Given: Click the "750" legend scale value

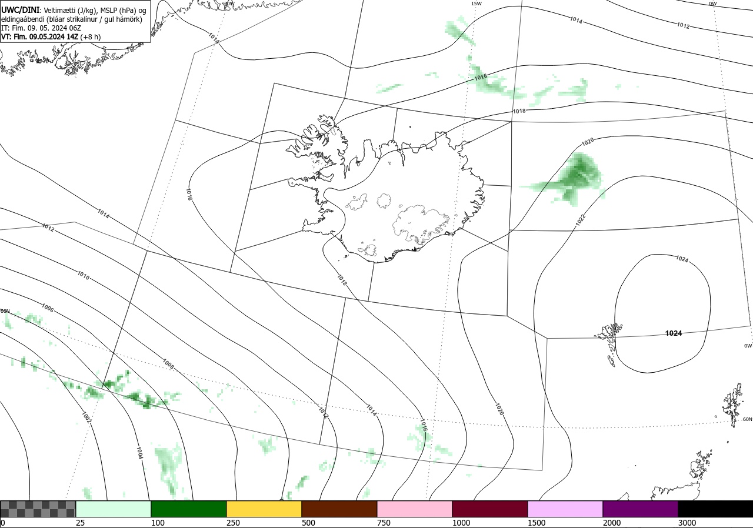Looking at the screenshot, I should 383,523.
